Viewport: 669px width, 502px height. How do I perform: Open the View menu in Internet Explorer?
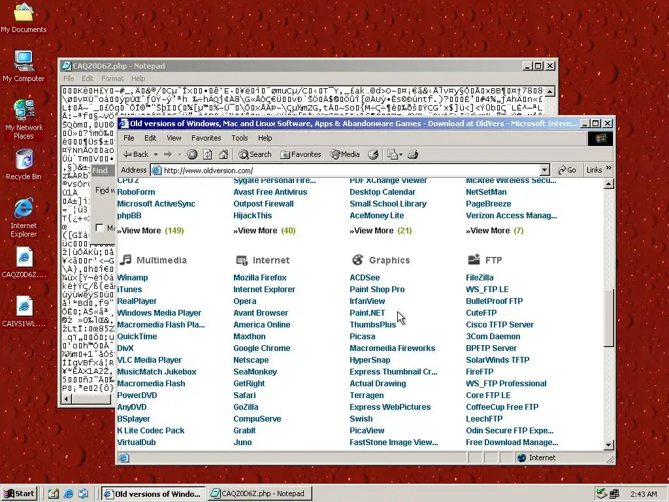(174, 138)
